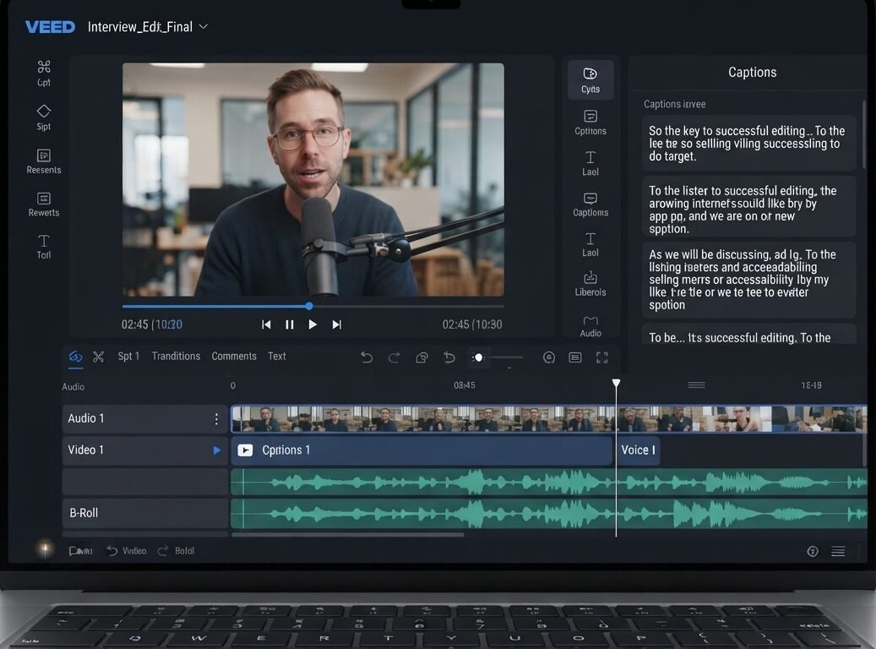
Task: Click the VEED logo
Action: (x=50, y=27)
